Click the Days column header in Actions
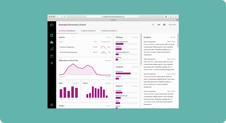This screenshot has width=226, height=123. 95,42
